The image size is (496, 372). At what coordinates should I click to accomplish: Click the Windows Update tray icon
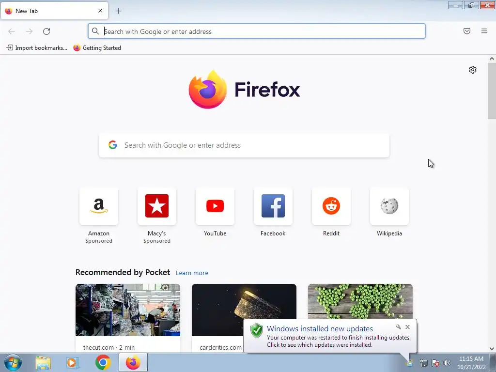409,363
